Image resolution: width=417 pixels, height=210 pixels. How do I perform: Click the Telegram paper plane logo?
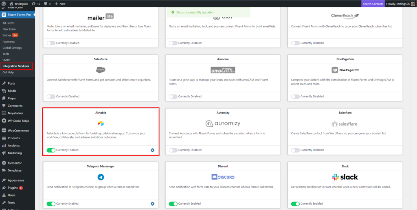[x=101, y=177]
